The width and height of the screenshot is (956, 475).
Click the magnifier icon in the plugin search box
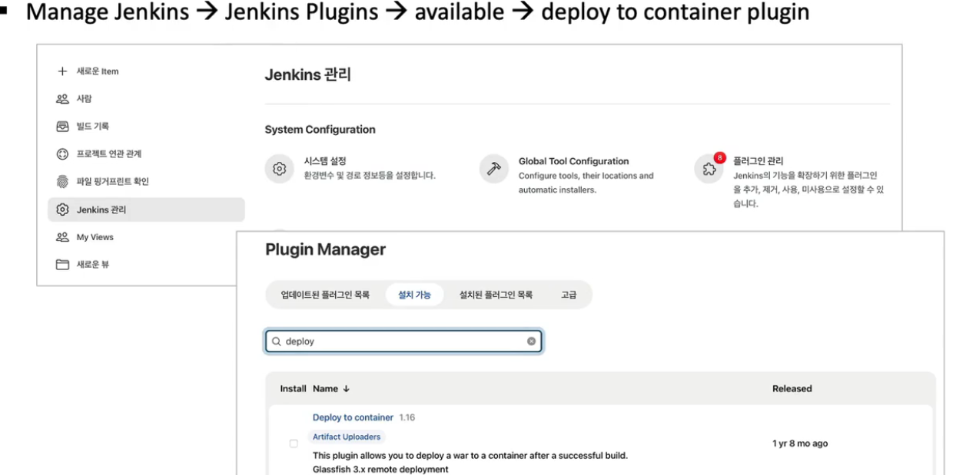click(276, 341)
